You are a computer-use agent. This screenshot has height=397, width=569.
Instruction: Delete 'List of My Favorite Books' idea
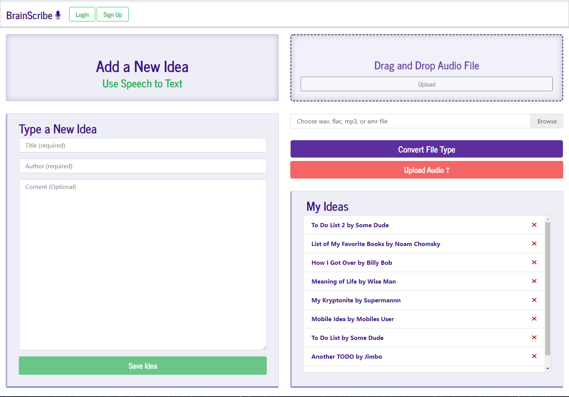point(534,244)
